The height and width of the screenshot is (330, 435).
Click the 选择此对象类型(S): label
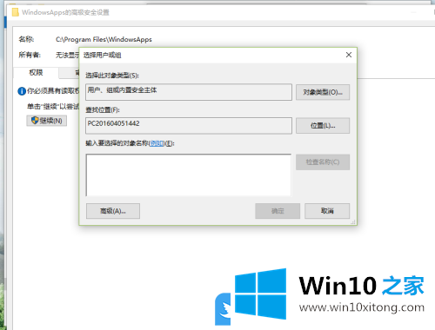112,76
